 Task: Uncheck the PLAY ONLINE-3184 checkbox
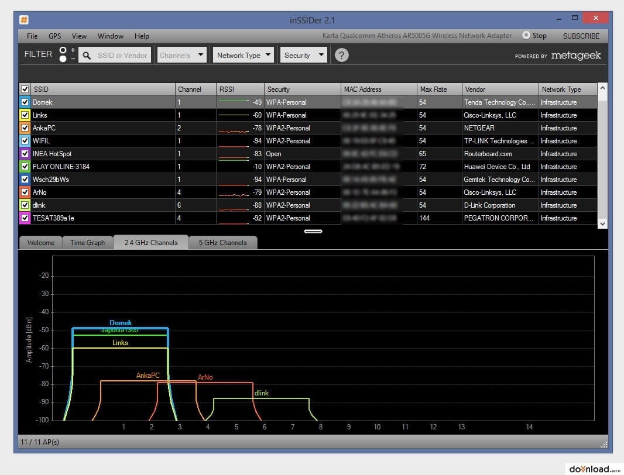pos(25,166)
